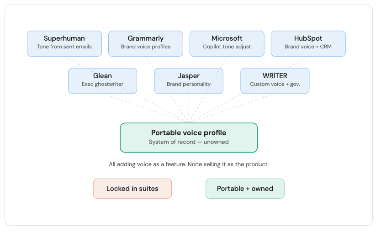Click the red 'Locked in suites' box

point(132,189)
